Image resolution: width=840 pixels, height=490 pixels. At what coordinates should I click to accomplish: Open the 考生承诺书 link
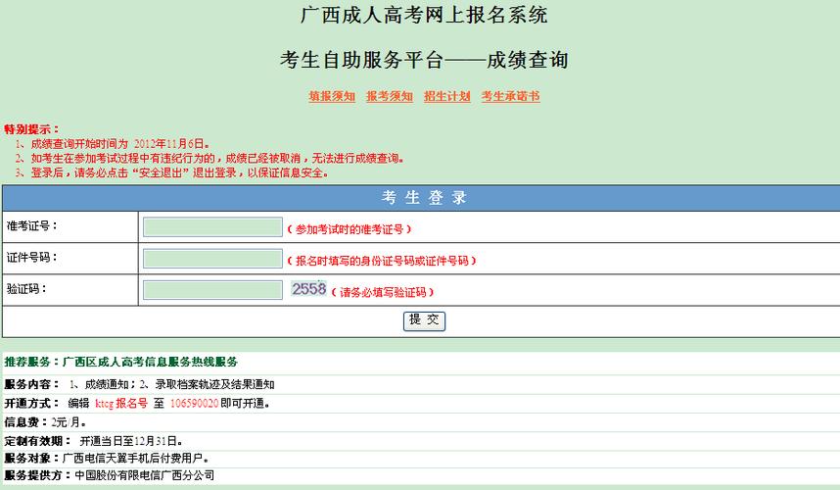tap(510, 96)
